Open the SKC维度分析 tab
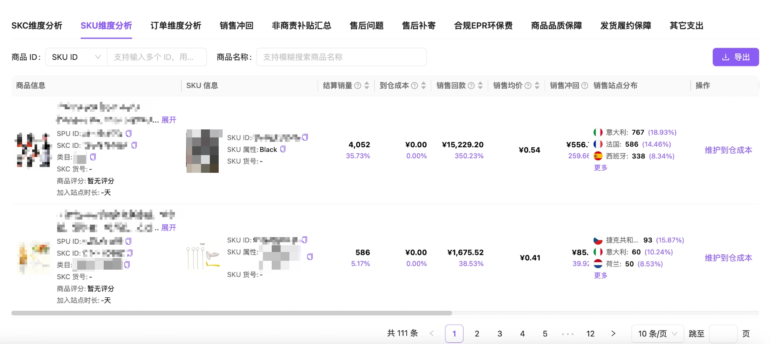Image resolution: width=771 pixels, height=344 pixels. coord(37,26)
